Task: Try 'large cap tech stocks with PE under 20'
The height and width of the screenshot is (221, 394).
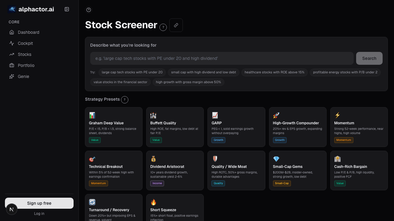Action: tap(132, 72)
